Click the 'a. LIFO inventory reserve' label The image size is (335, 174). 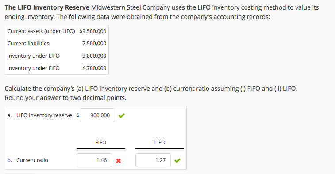click(x=39, y=115)
